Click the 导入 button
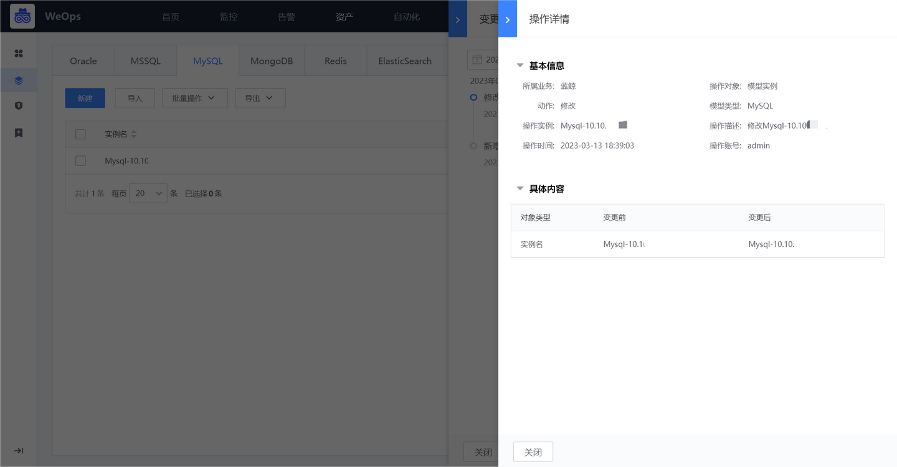The height and width of the screenshot is (467, 897). point(135,98)
